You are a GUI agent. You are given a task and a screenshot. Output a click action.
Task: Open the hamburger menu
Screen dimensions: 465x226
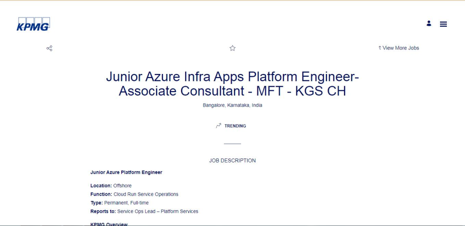pyautogui.click(x=443, y=25)
